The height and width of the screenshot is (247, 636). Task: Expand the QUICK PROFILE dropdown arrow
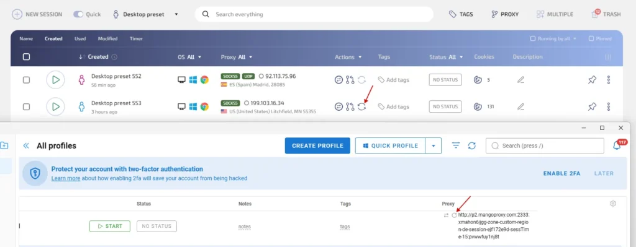click(x=433, y=146)
